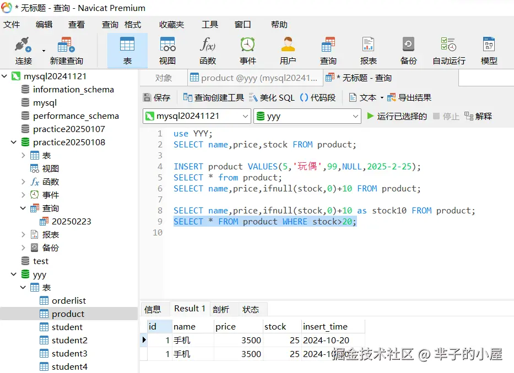Screen dimensions: 514x373
Task: Select the information_schema database
Action: [68, 90]
